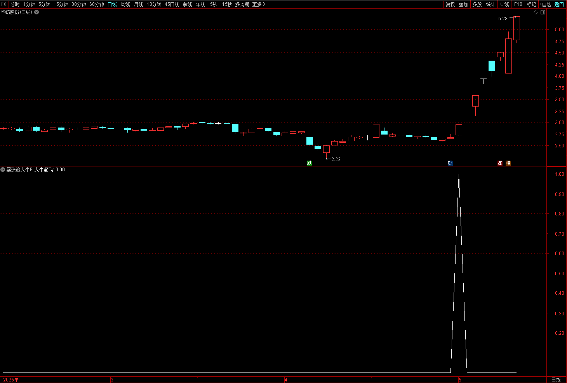Click the month 4 timeline marker

pyautogui.click(x=286, y=380)
